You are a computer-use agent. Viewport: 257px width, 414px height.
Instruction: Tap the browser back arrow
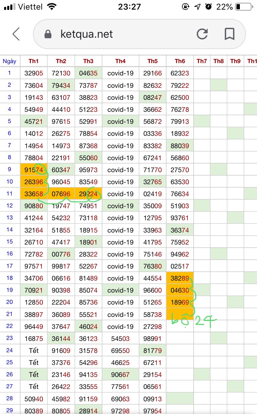(16, 34)
